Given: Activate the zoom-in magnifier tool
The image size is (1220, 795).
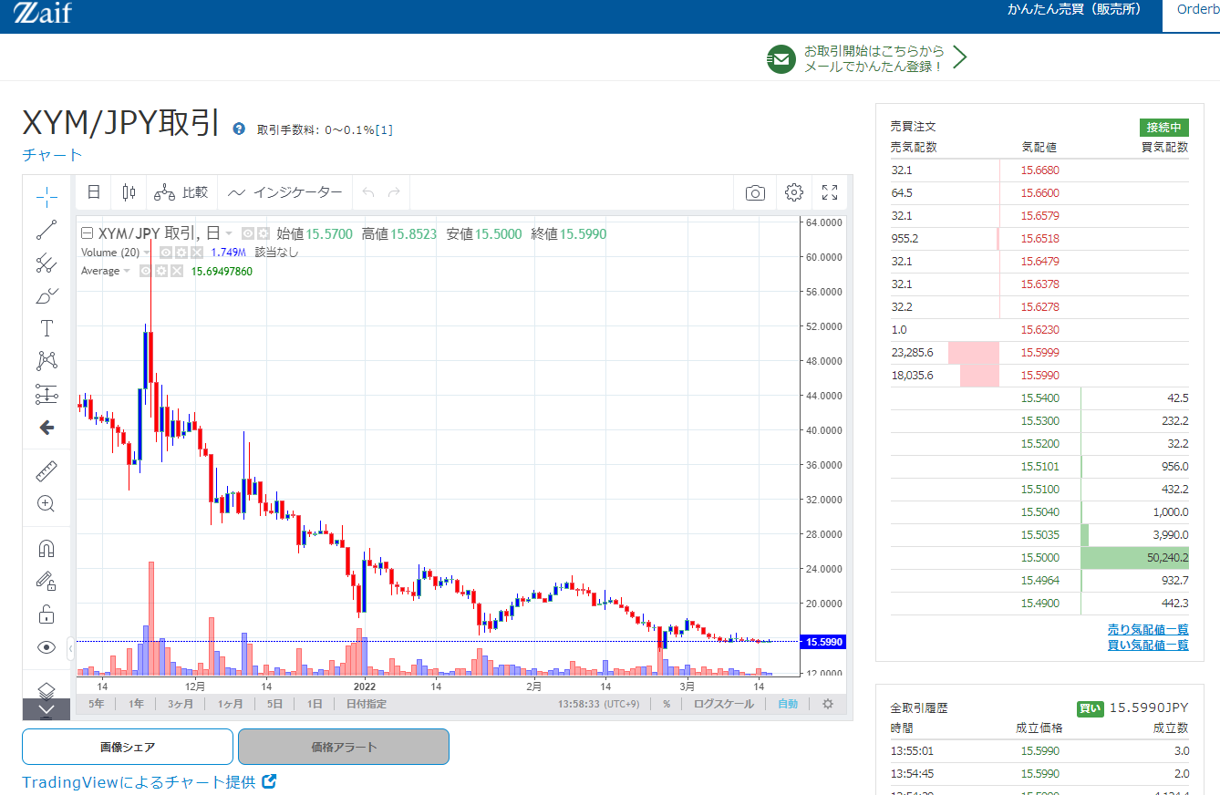Looking at the screenshot, I should click(x=47, y=503).
